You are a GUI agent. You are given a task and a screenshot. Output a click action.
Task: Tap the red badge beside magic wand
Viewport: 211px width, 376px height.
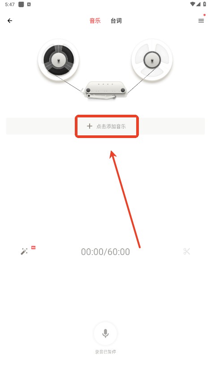[33, 247]
